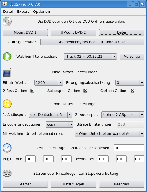Click the Zeitachse verschieben input field
This screenshot has height=192, width=147.
coord(129,148)
